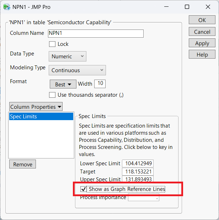Remove the selected column property
The image size is (219, 220).
[x=22, y=164]
